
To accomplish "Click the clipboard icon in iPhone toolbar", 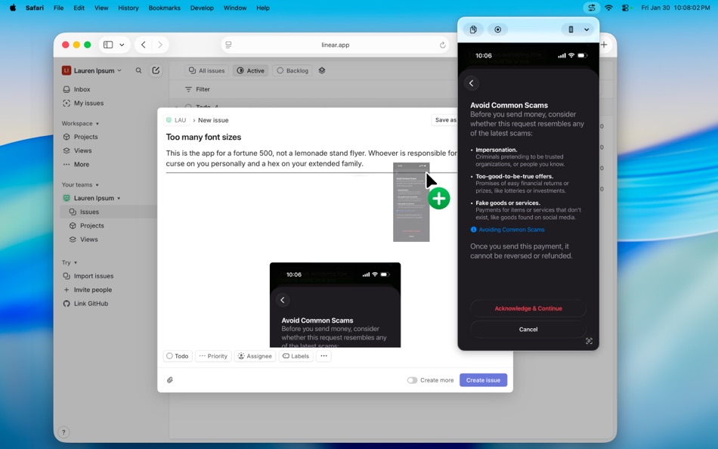I will [473, 29].
